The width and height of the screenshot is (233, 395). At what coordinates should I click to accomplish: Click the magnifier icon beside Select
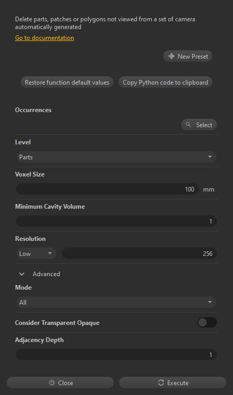[188, 125]
